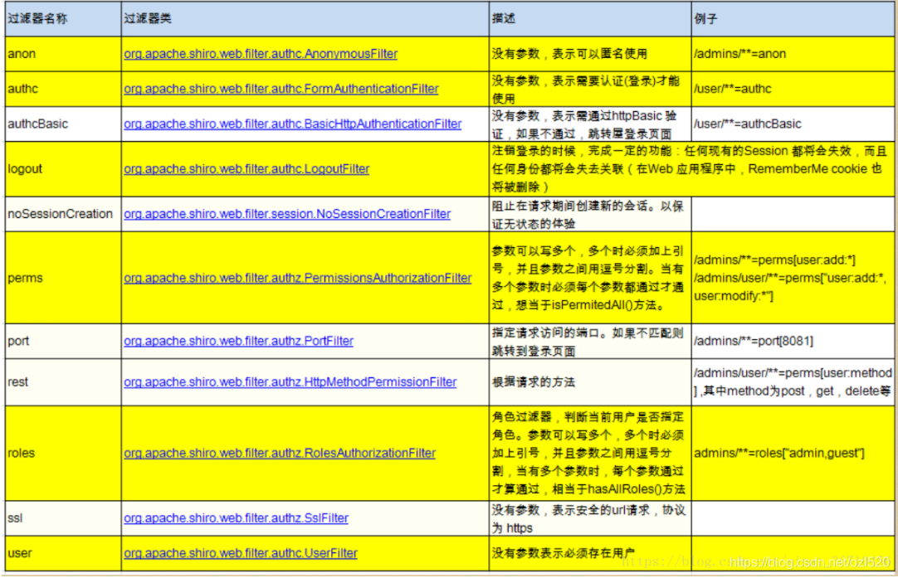Screen dimensions: 898x578
Task: Select the 例子 column header
Action: (710, 17)
